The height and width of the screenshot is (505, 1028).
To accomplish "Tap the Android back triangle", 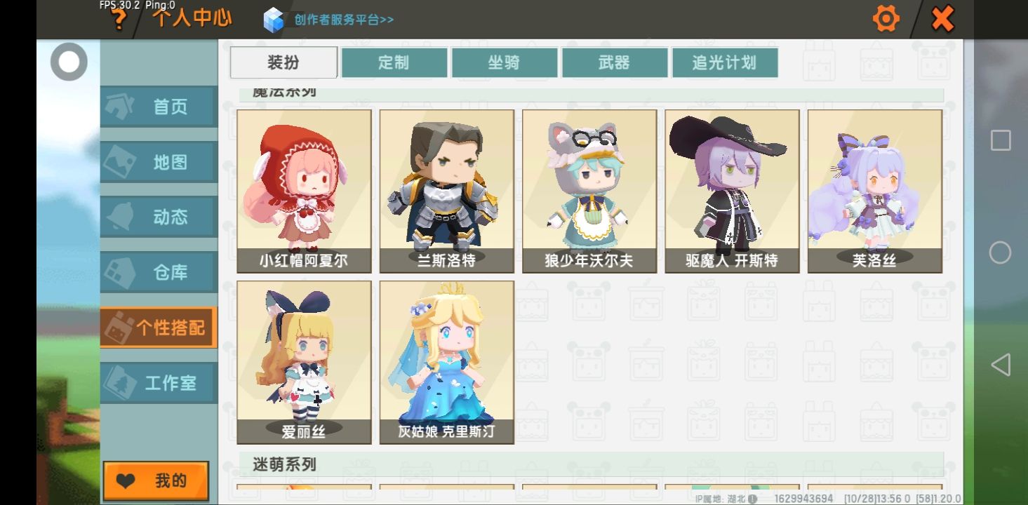I will [1001, 365].
